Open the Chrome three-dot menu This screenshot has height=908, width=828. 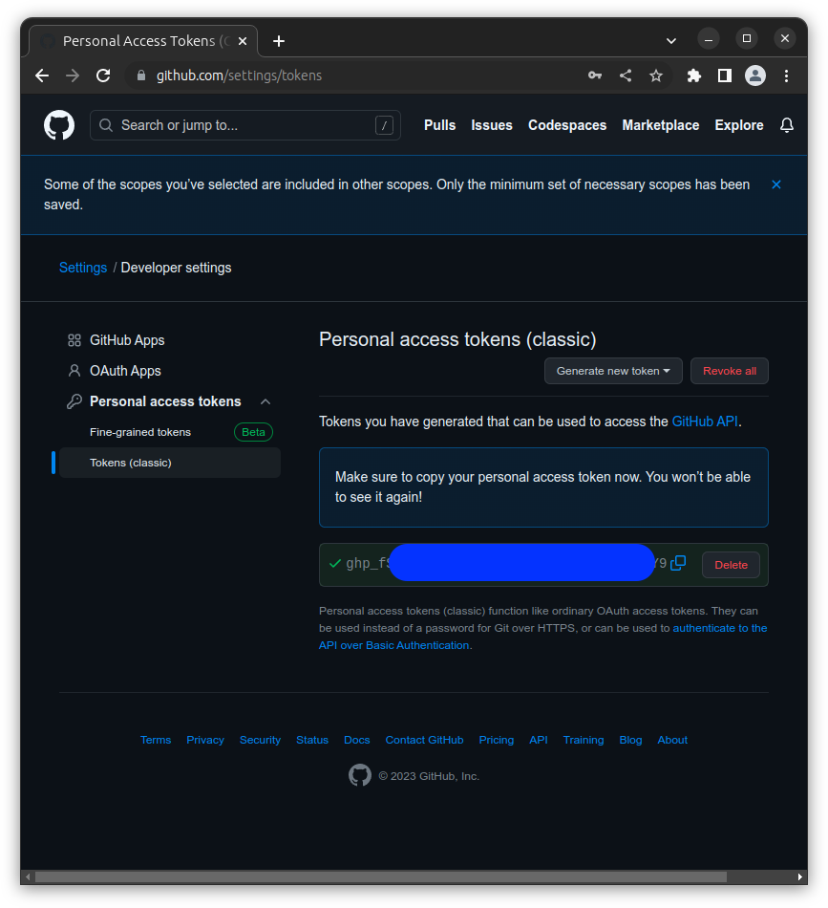tap(786, 76)
